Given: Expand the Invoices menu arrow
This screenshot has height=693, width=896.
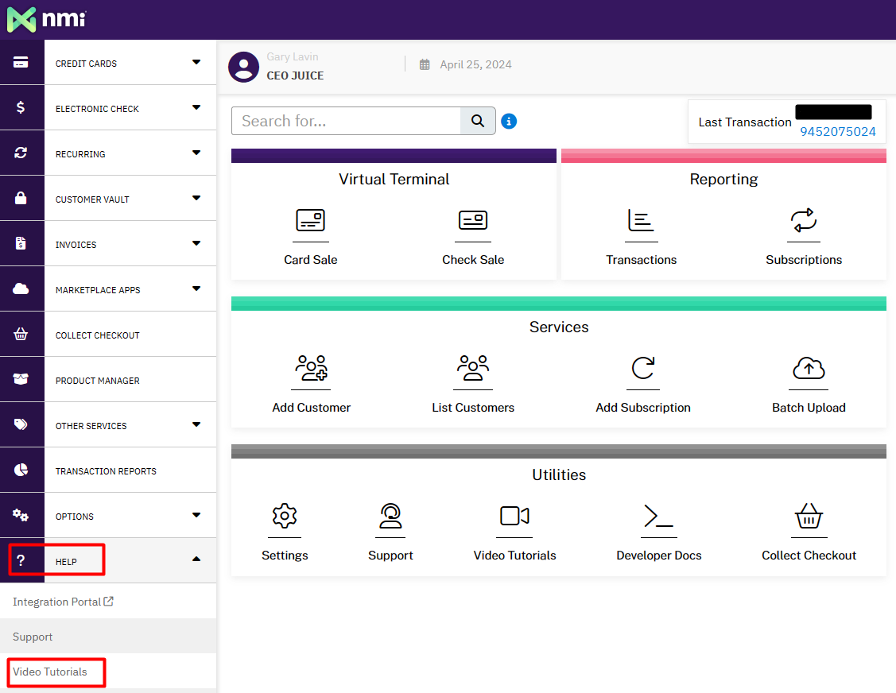Looking at the screenshot, I should (196, 243).
